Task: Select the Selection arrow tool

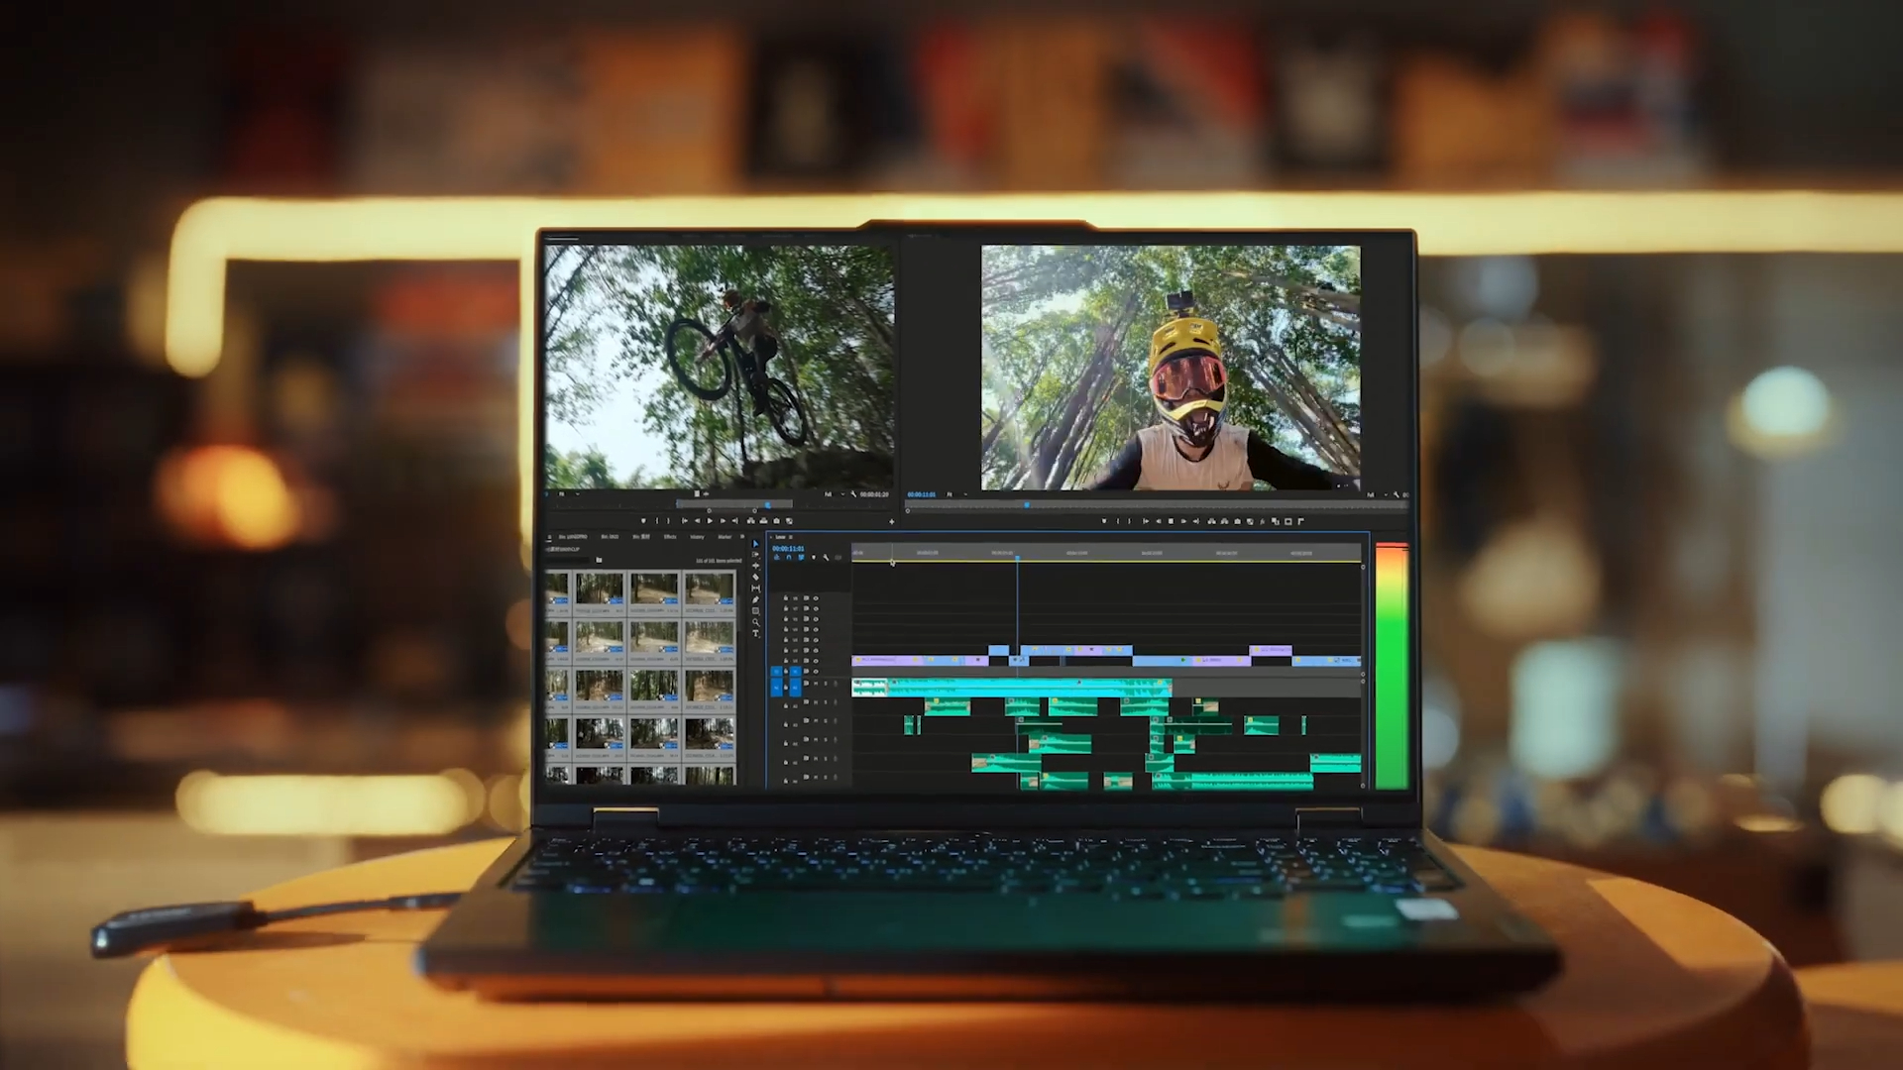Action: pyautogui.click(x=755, y=544)
